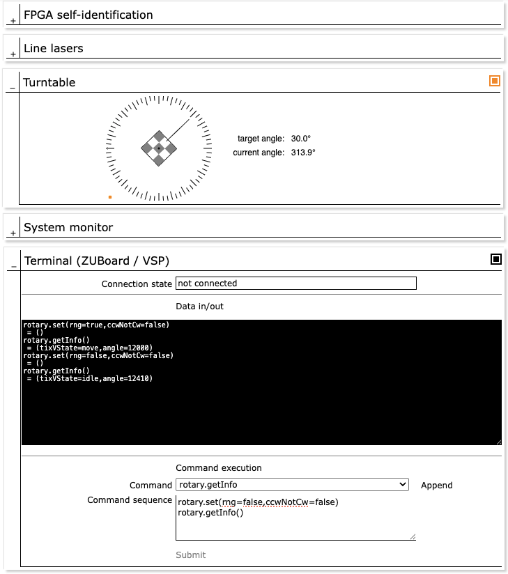
Task: Collapse the Terminal section using minus sign
Action: coord(13,267)
